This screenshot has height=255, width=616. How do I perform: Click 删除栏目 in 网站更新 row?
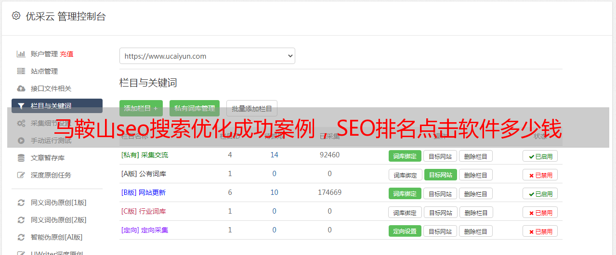[x=476, y=193]
